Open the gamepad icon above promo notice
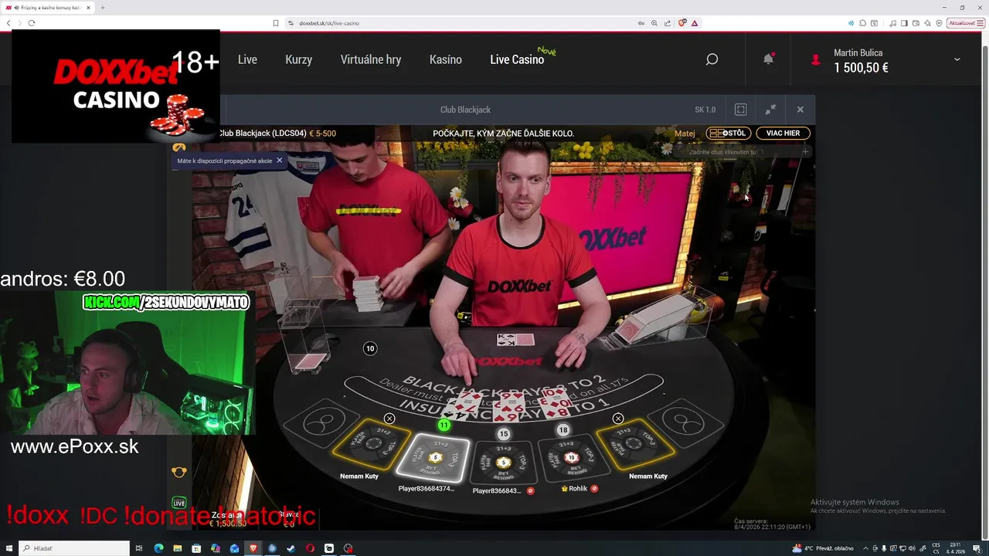The image size is (989, 556). coord(179,147)
